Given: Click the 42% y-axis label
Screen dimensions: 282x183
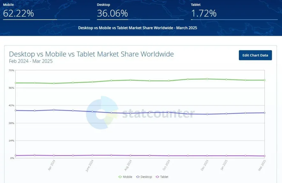Looking at the screenshot, I should tap(11, 105).
